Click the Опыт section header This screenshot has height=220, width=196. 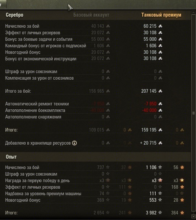[11, 157]
